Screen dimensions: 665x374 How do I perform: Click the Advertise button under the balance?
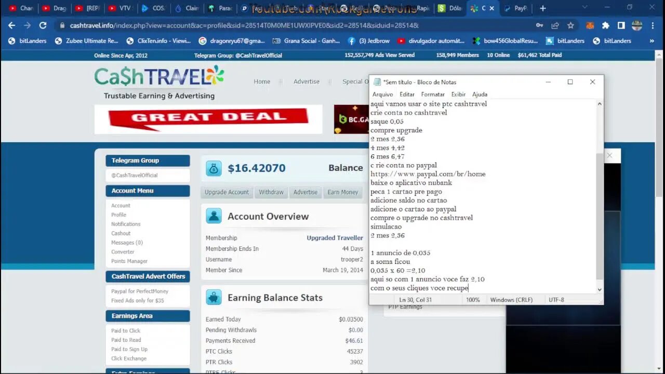[305, 192]
